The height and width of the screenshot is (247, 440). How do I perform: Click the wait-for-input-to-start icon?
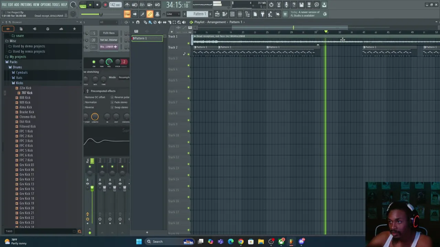point(135,5)
